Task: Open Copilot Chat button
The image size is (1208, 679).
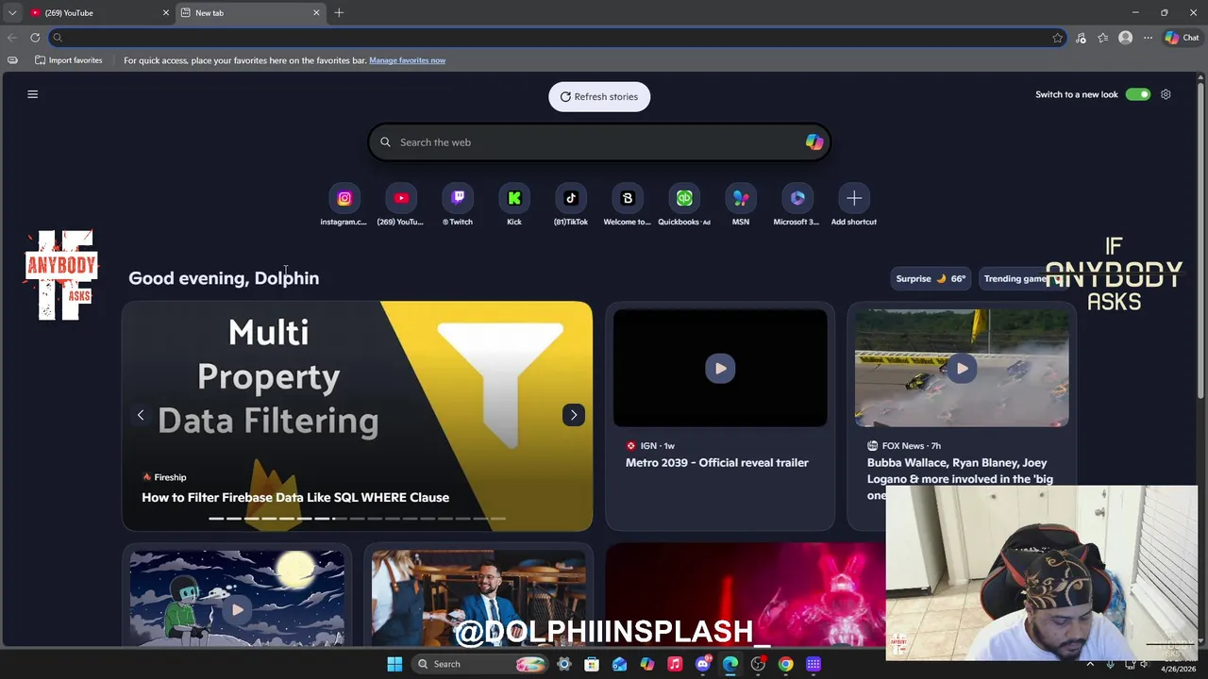Action: pyautogui.click(x=1182, y=38)
